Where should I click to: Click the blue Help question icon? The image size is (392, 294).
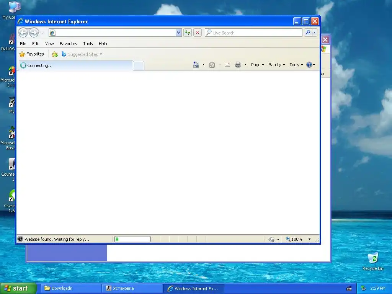coord(309,65)
